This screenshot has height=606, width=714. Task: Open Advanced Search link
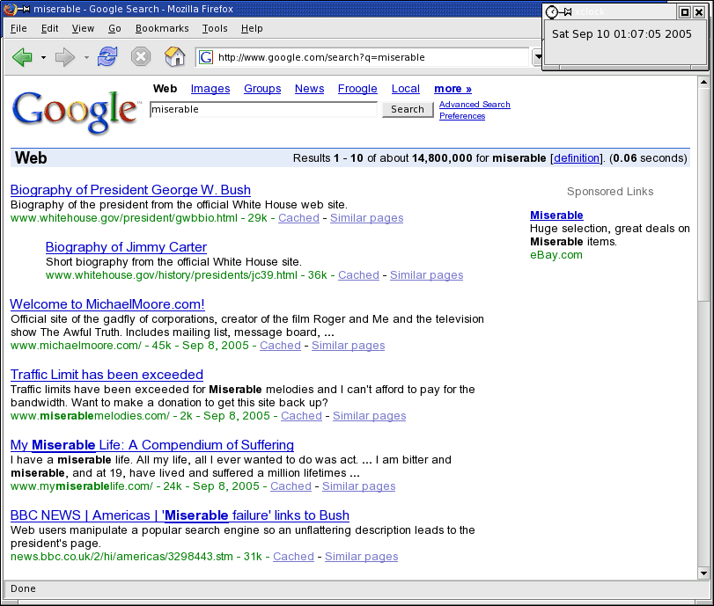pyautogui.click(x=475, y=104)
